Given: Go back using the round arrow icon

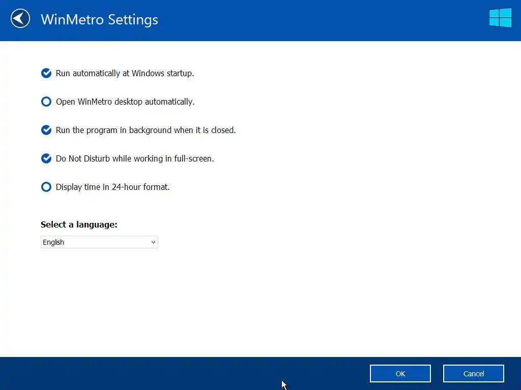Looking at the screenshot, I should [20, 19].
